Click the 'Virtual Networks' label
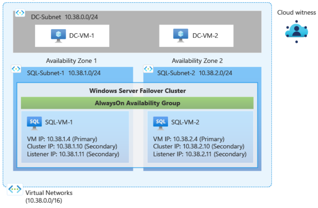Image resolution: width=318 pixels, height=208 pixels. [49, 193]
